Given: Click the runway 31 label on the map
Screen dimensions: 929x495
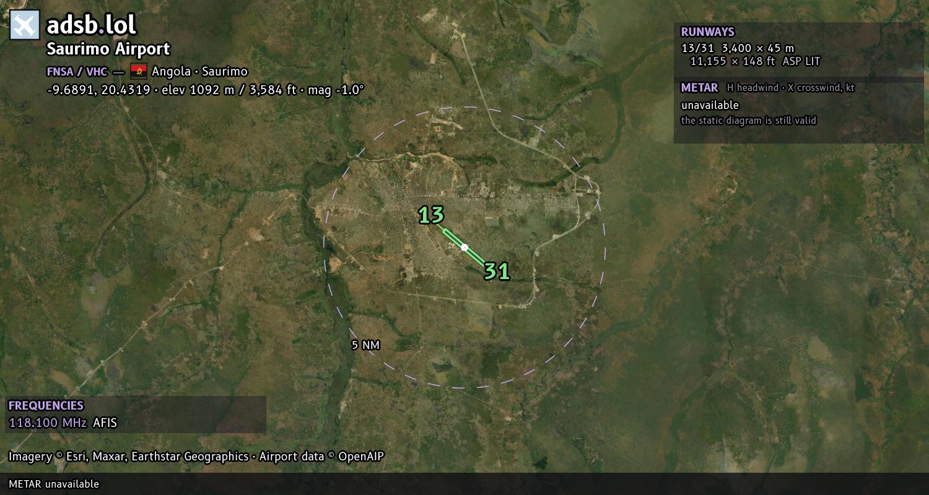Looking at the screenshot, I should [497, 271].
